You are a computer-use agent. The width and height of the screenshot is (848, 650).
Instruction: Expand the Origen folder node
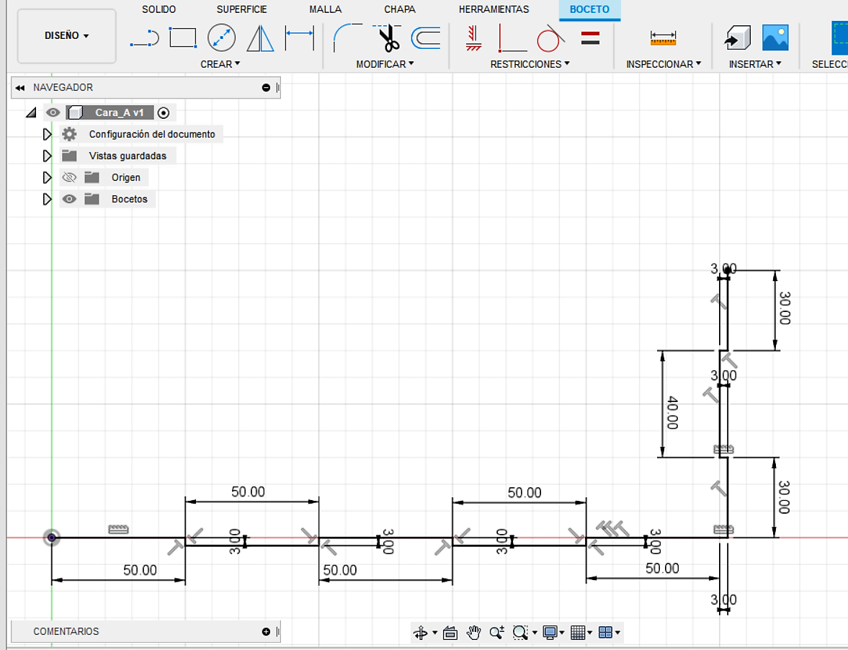47,177
